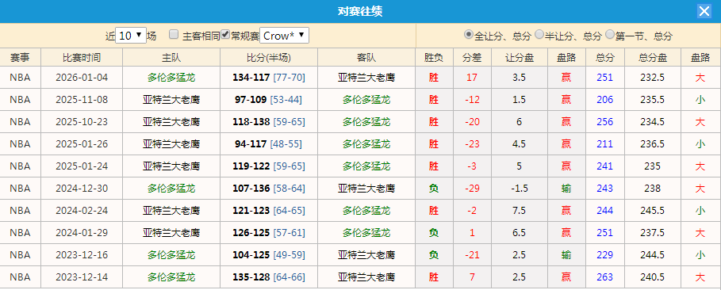721x290 pixels.
Task: Click handicap value 6.5
Action: tap(520, 233)
